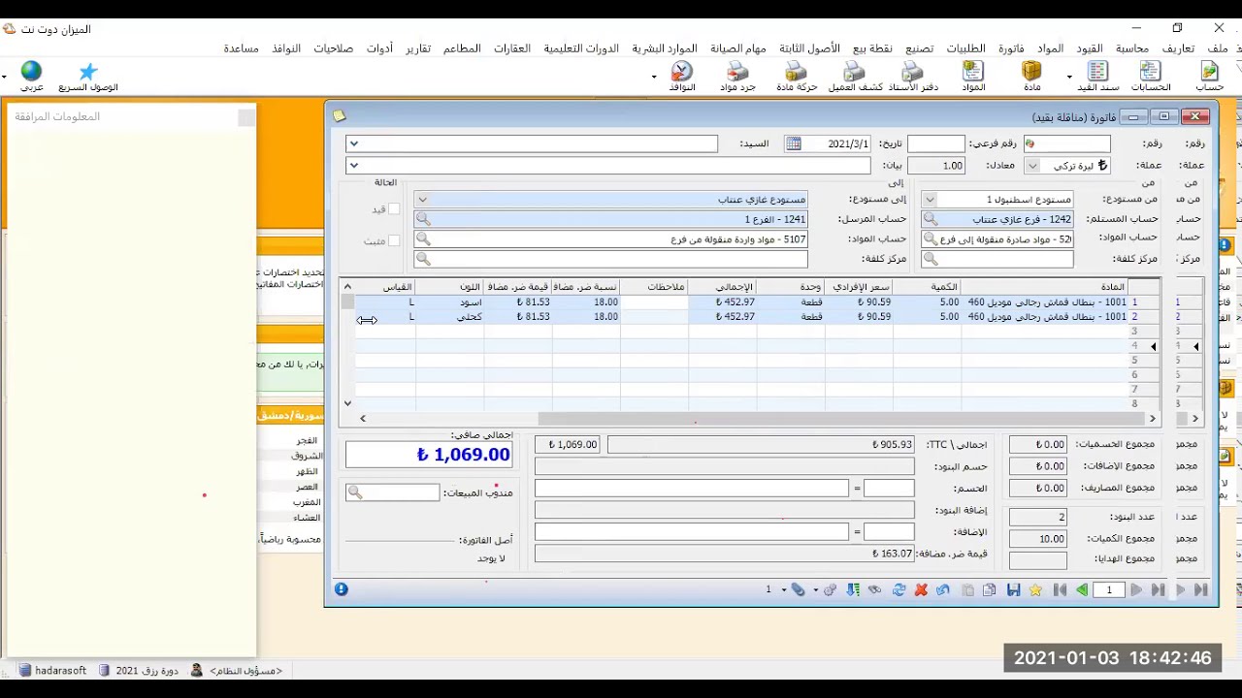Open the من مستودع warehouse dropdown
1242x698 pixels.
point(930,200)
